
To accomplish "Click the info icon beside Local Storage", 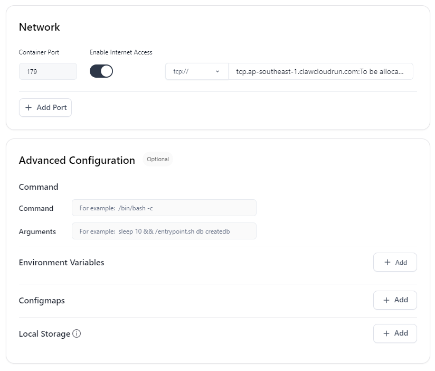I will [x=77, y=333].
